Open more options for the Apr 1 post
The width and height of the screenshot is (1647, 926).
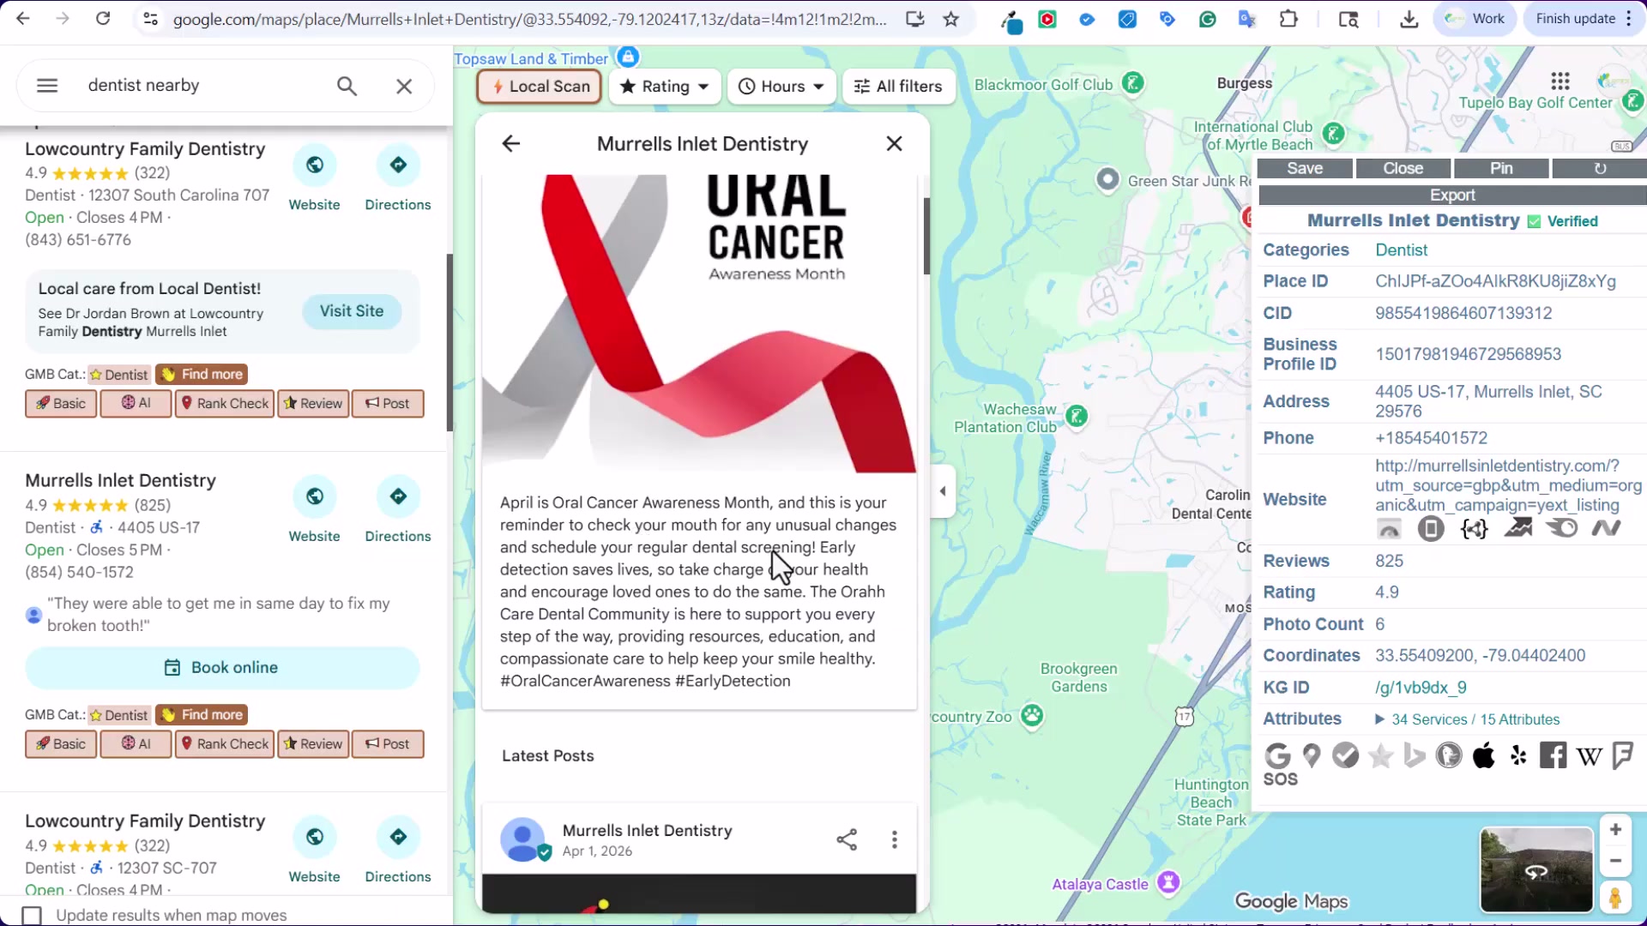pyautogui.click(x=895, y=839)
